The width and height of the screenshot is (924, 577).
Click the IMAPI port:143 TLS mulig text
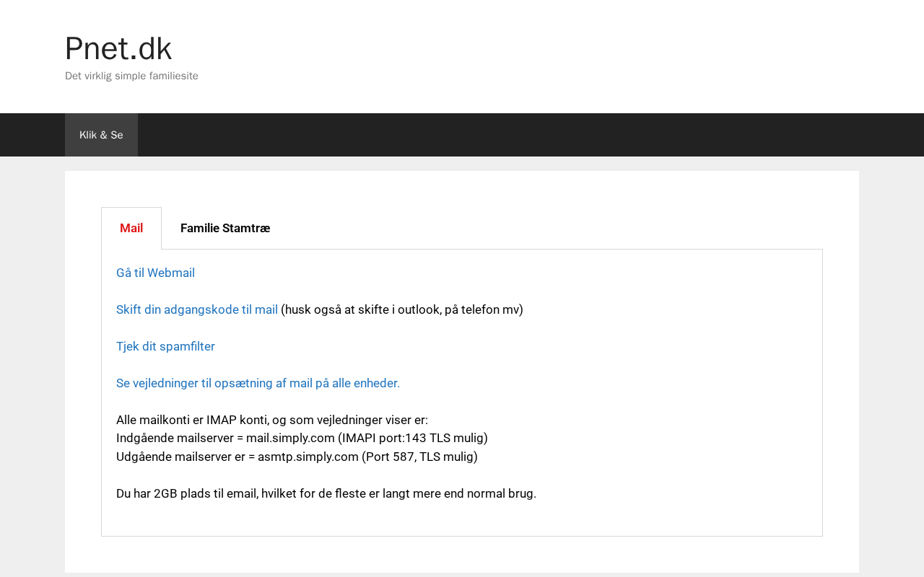[413, 438]
